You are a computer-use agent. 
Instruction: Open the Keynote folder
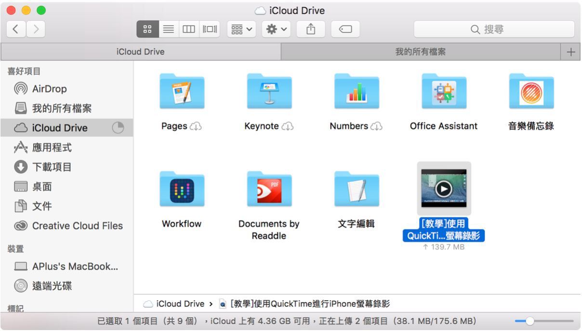tap(269, 91)
